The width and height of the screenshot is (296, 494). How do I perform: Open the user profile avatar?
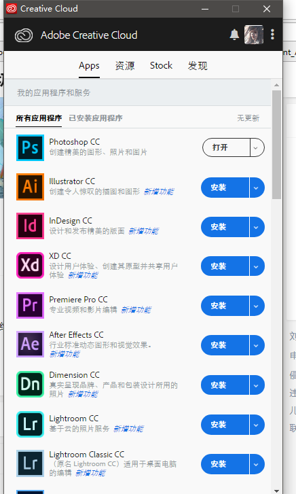coord(254,35)
